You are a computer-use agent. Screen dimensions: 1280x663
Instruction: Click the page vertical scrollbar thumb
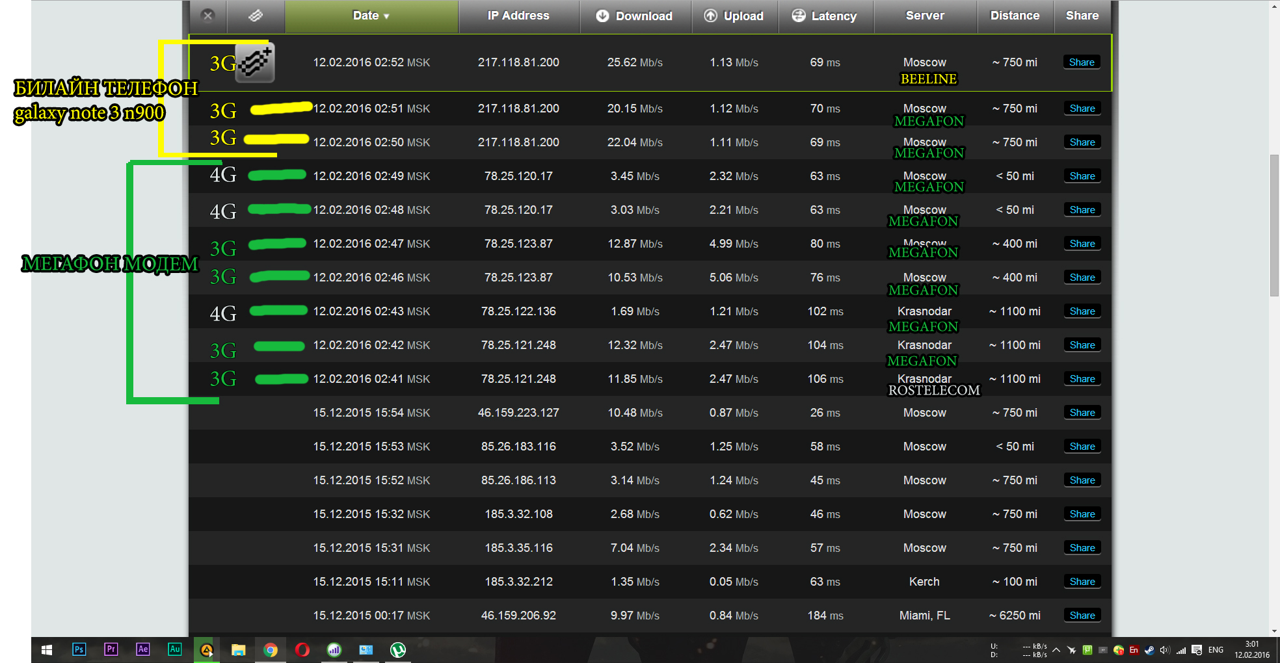[1275, 226]
